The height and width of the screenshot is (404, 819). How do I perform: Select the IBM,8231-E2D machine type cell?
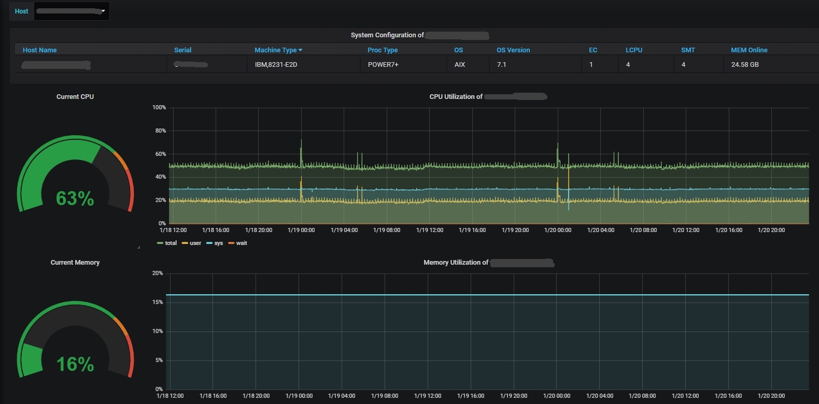[x=276, y=65]
